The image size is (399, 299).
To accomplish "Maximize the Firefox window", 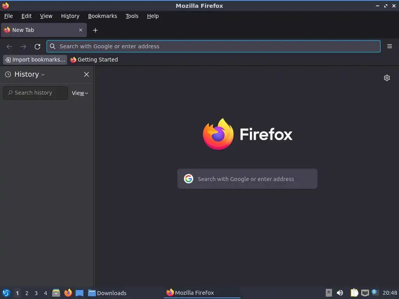I will tap(385, 5).
